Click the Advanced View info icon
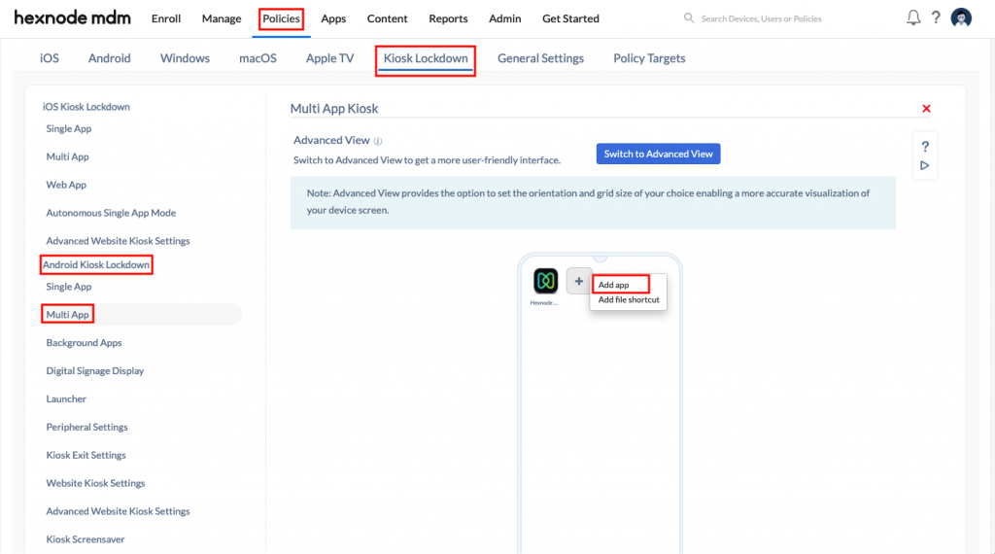Viewport: 995px width, 554px height. coord(378,141)
